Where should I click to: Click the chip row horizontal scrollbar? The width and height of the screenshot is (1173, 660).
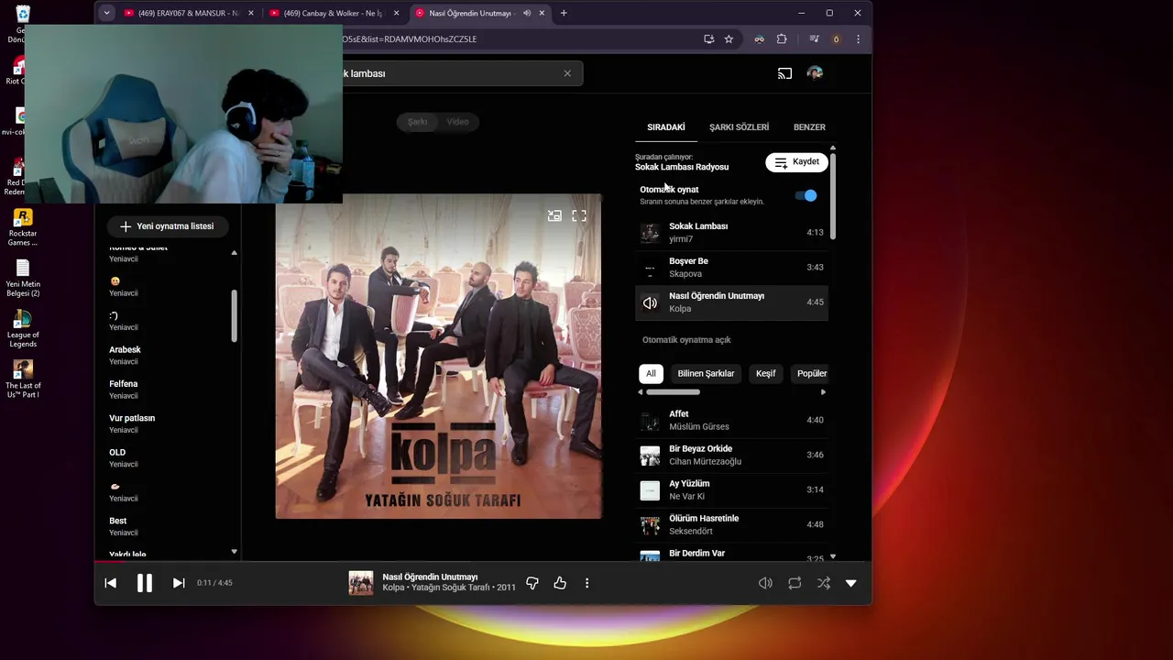click(x=674, y=392)
